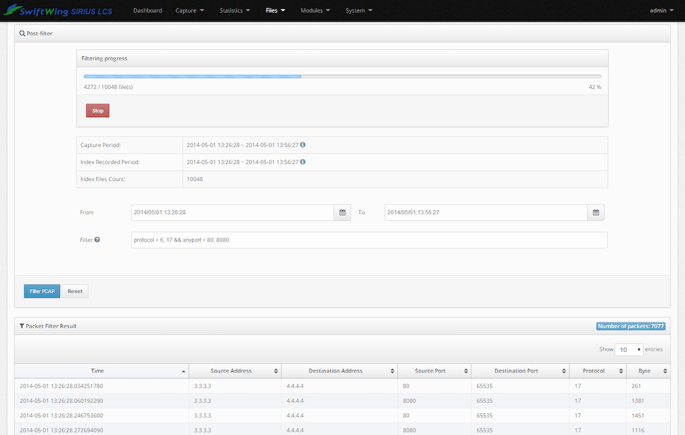Change Show entries count dropdown
Screen dimensions: 685x435
pyautogui.click(x=628, y=349)
